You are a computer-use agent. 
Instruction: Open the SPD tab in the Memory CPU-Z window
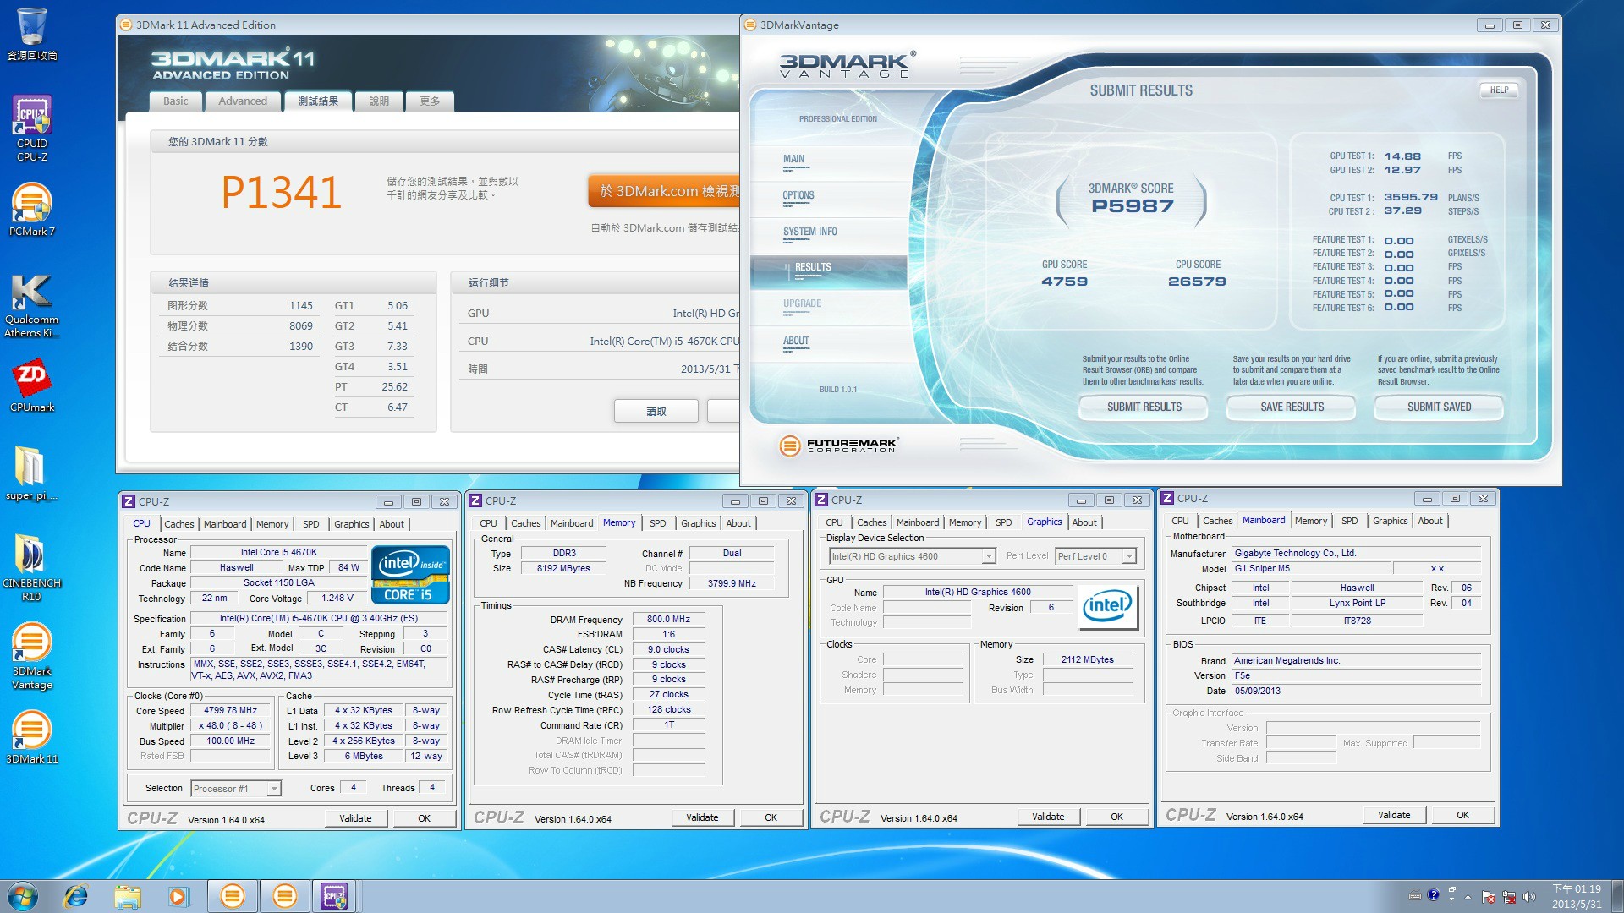click(658, 523)
